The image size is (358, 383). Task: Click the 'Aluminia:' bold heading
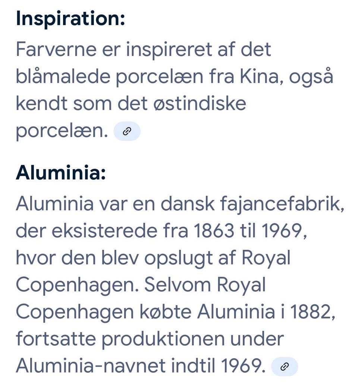pos(61,173)
